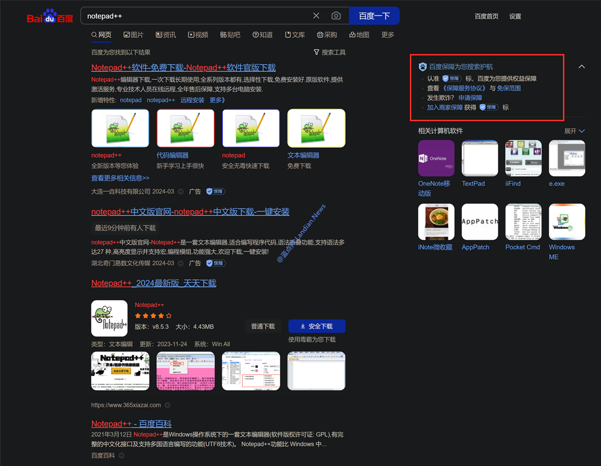Viewport: 601px width, 466px height.
Task: Click 加入商家保障 link
Action: (445, 107)
